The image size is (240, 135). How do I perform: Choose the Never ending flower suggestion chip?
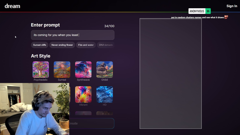[x=62, y=45]
